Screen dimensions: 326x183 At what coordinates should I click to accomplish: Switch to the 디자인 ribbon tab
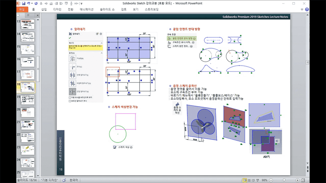(57, 9)
